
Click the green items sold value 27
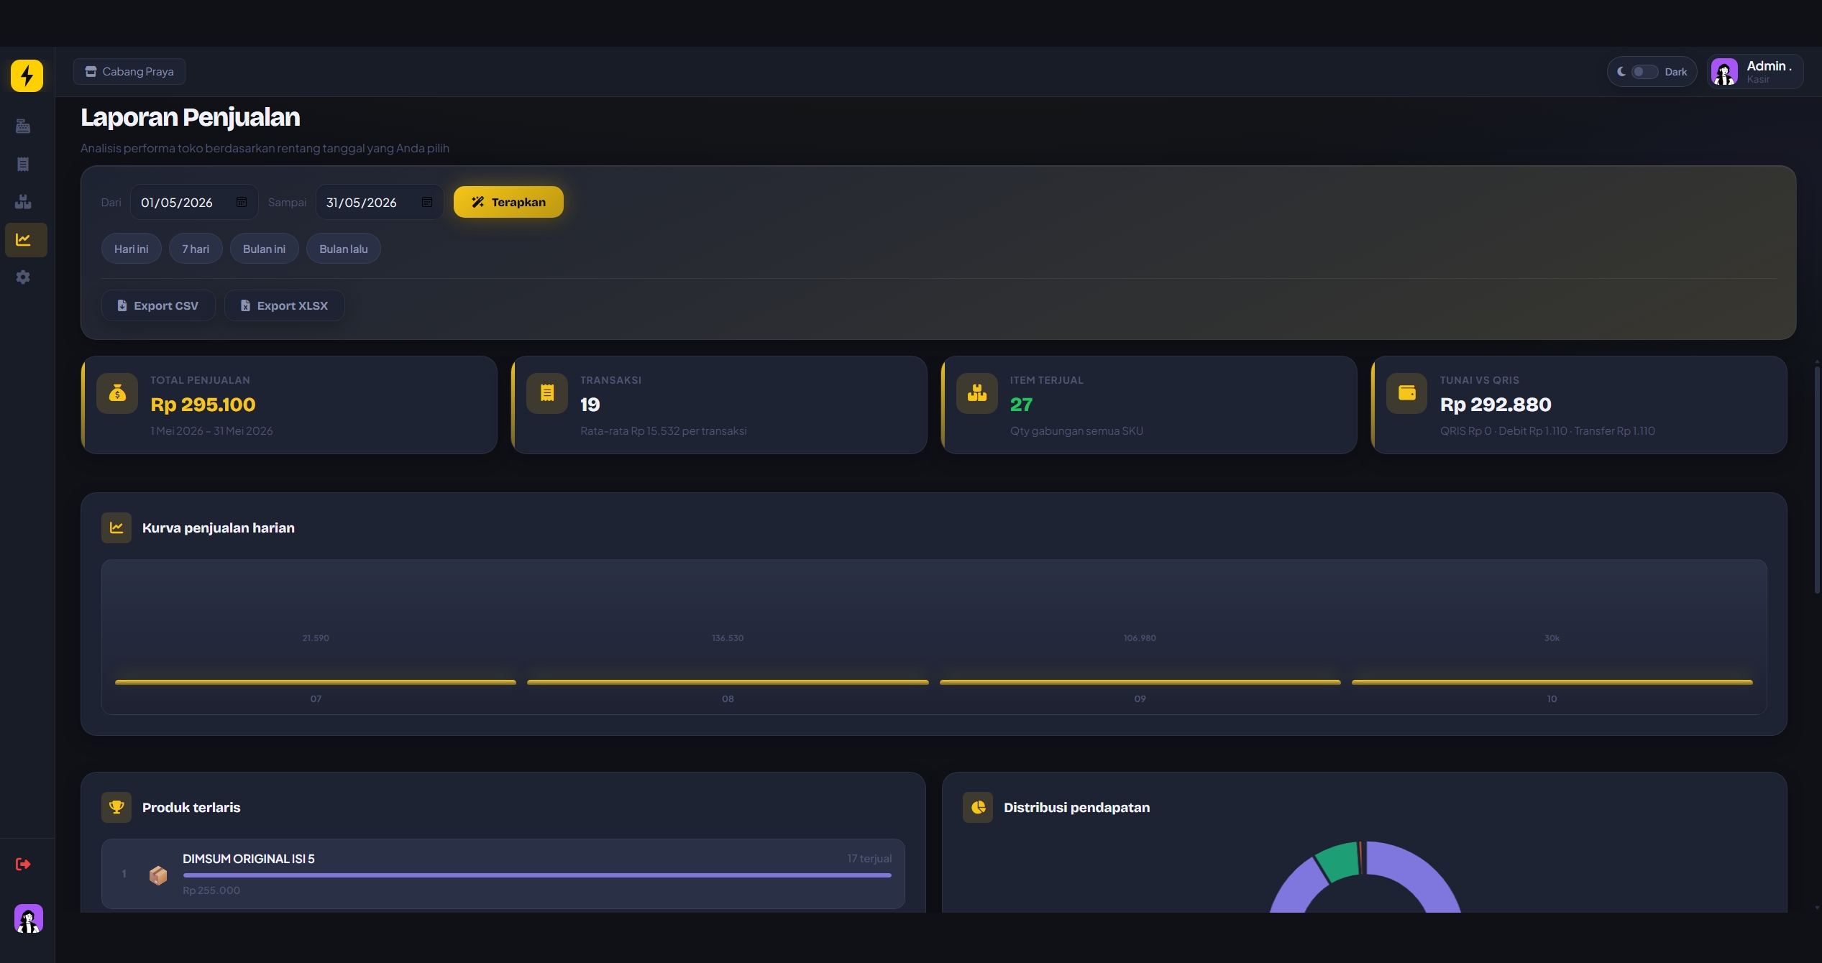pyautogui.click(x=1021, y=405)
